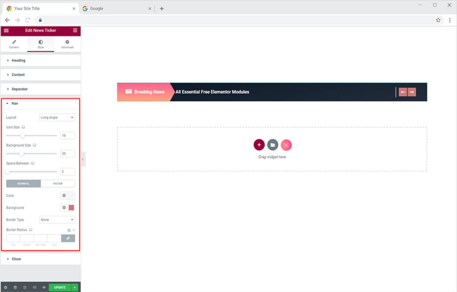Open the Border Type dropdown
The image size is (457, 292).
(x=57, y=220)
